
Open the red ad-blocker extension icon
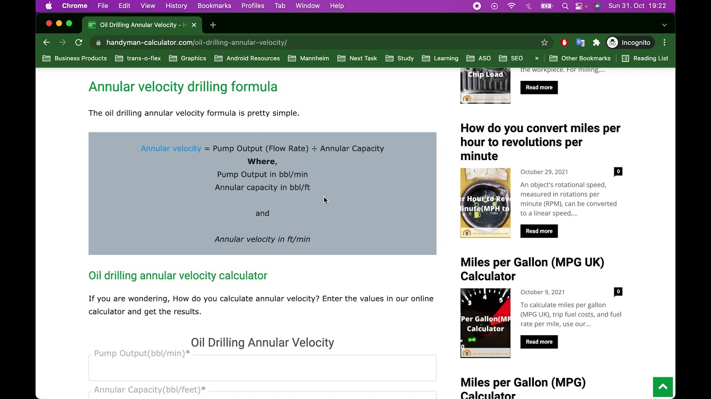[x=564, y=43]
